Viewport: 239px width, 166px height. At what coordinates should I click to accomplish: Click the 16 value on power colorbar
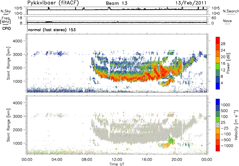[x=223, y=64]
